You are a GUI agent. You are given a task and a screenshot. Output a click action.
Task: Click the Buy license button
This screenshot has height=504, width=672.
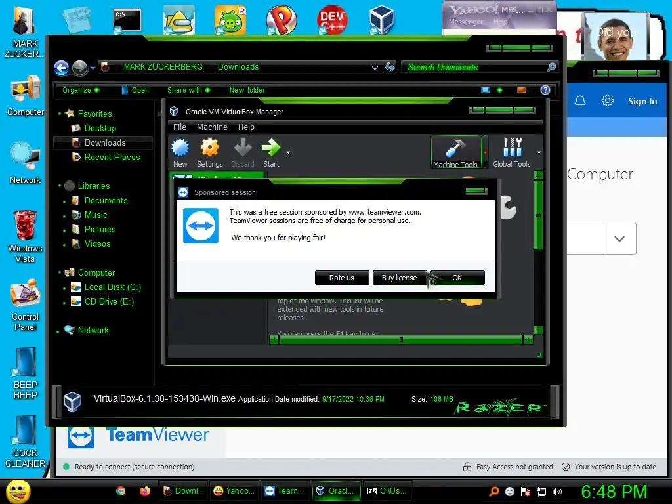click(x=400, y=278)
